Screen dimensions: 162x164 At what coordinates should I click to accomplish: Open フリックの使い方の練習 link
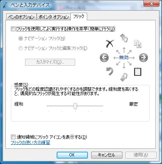coord(31,143)
